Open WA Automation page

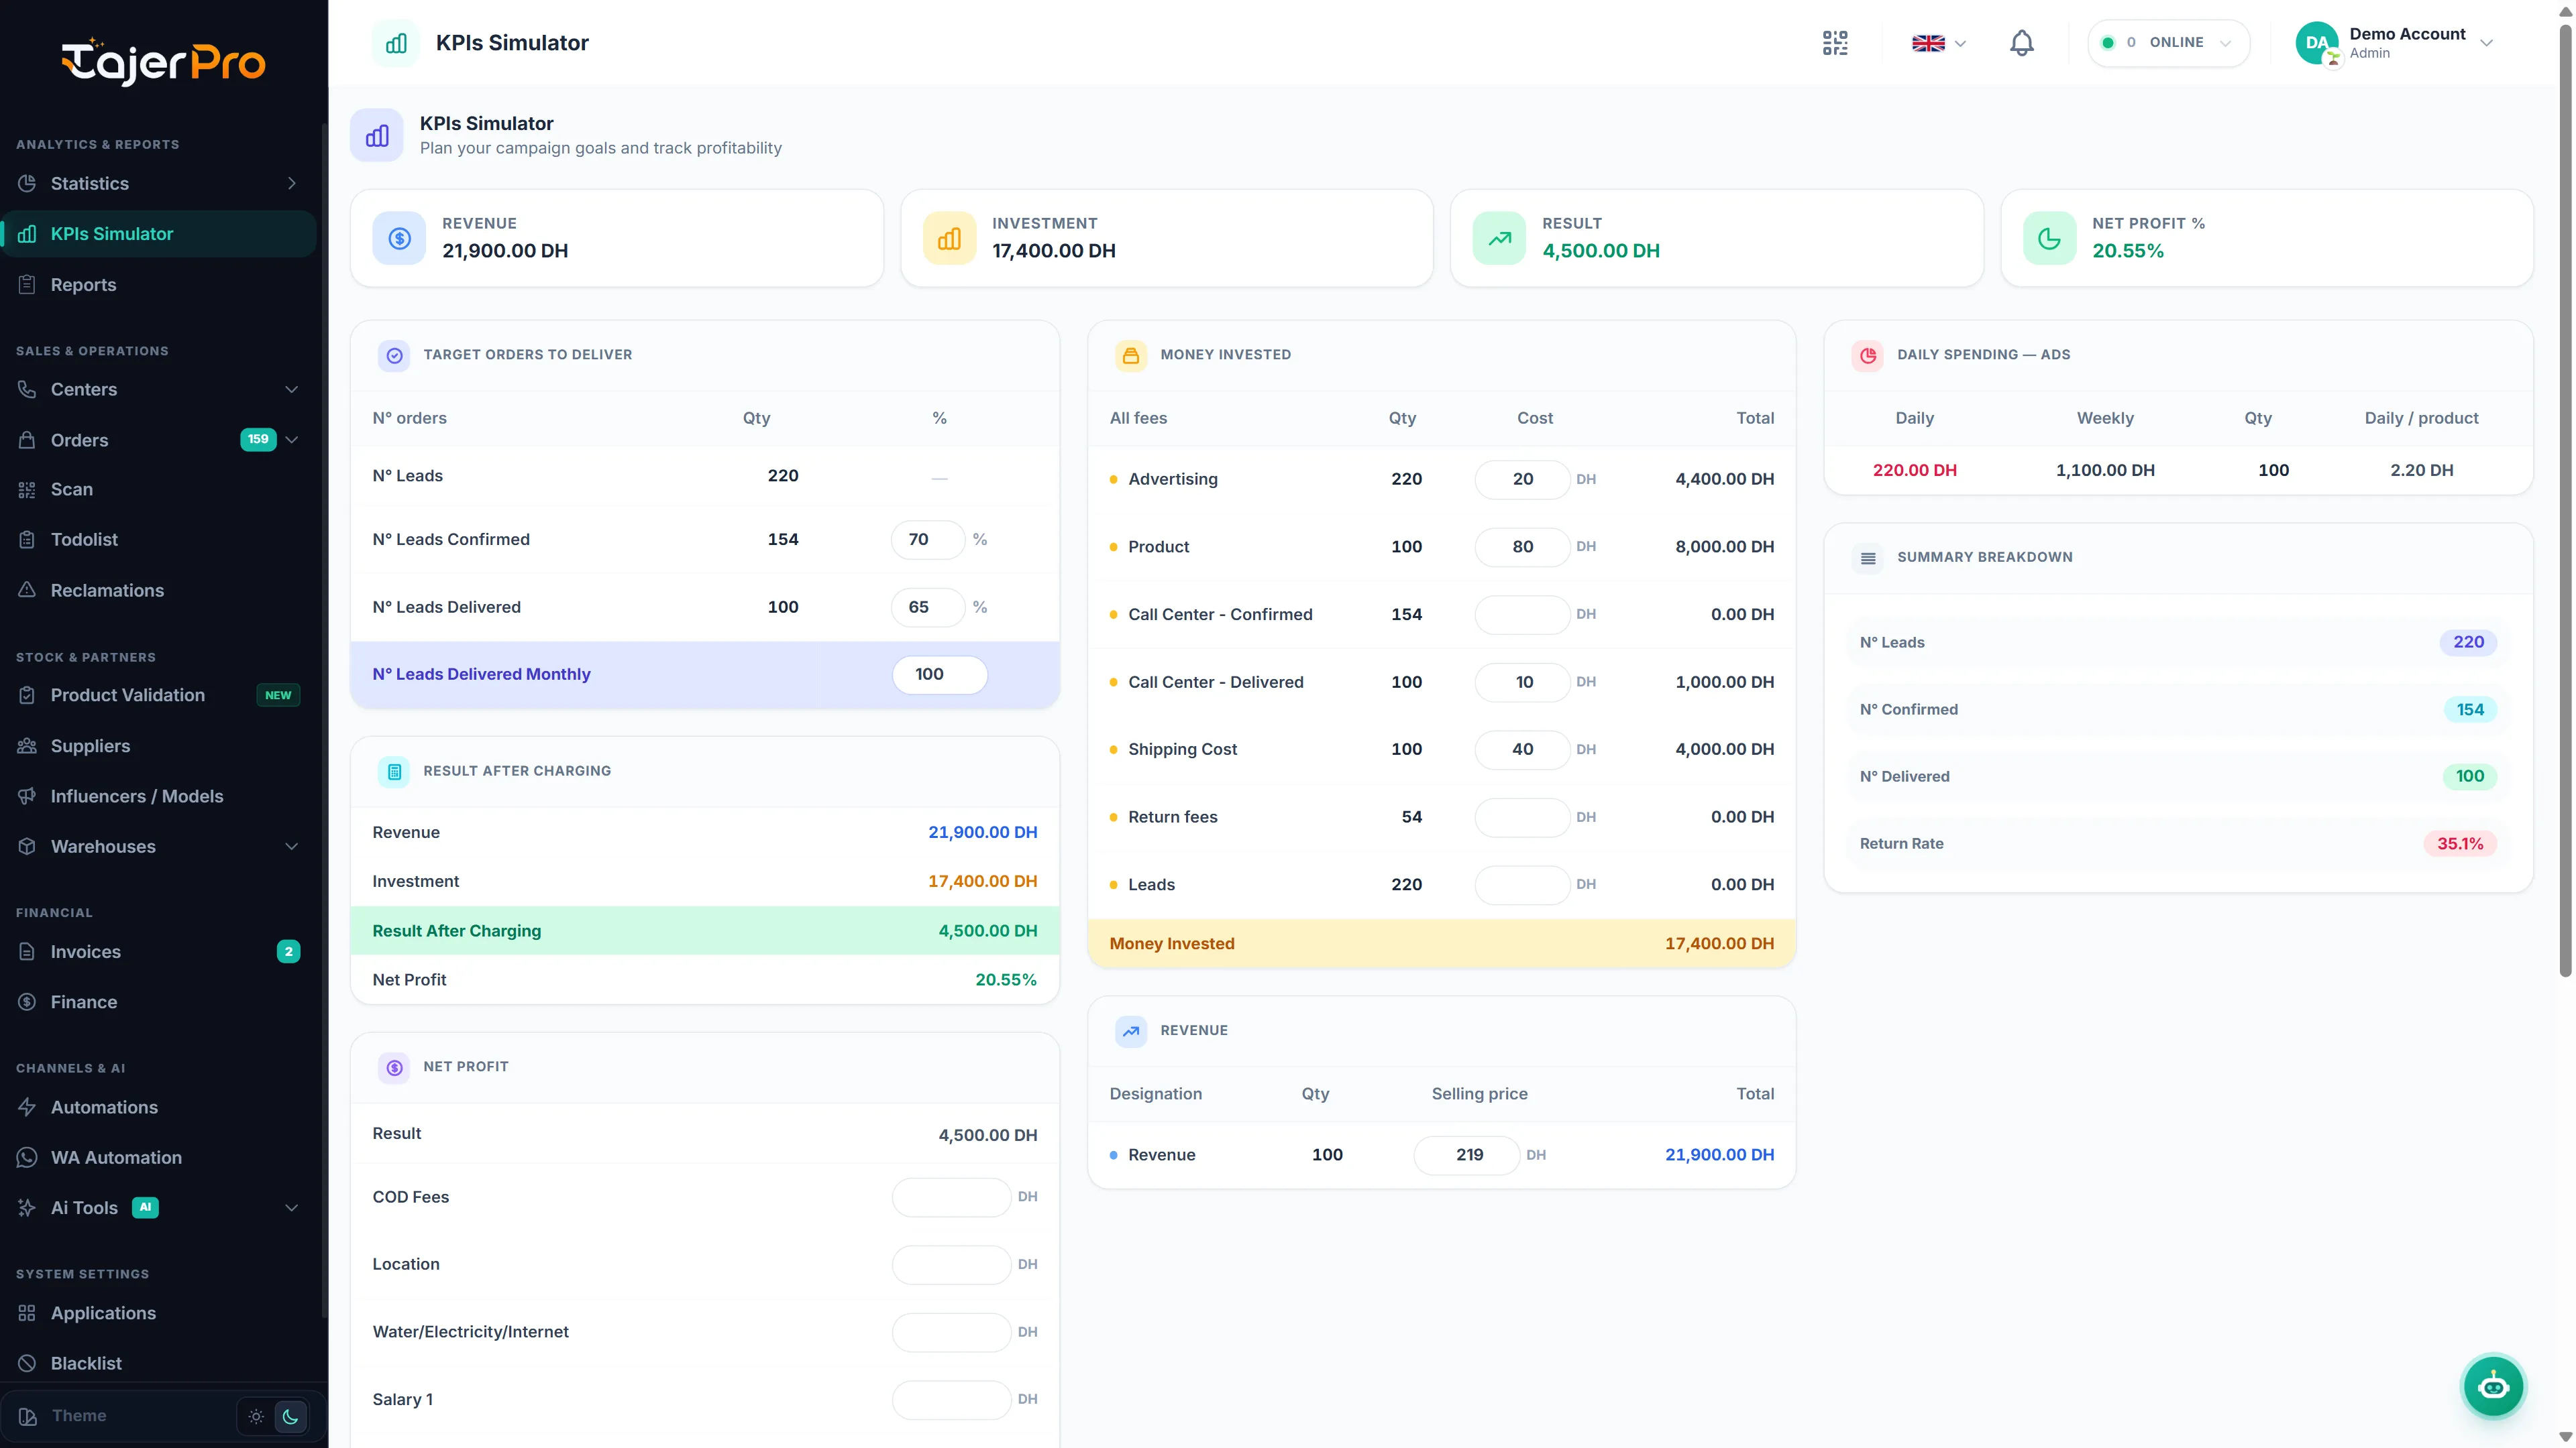coord(158,1158)
